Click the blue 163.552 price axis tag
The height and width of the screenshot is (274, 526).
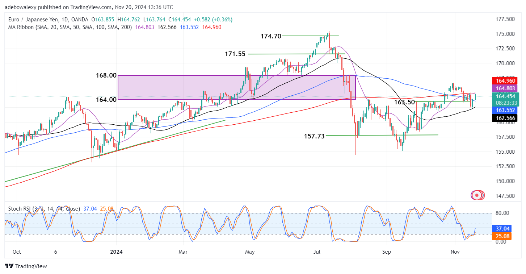[x=505, y=111]
